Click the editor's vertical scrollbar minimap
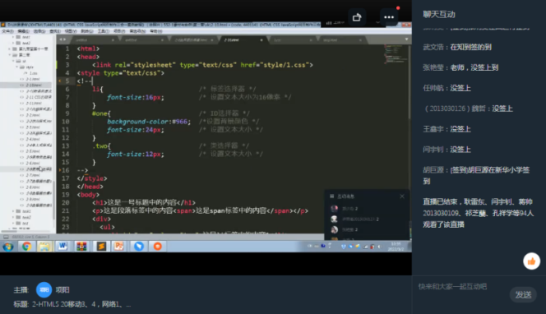Screen dimensions: 546x314 tap(396, 55)
